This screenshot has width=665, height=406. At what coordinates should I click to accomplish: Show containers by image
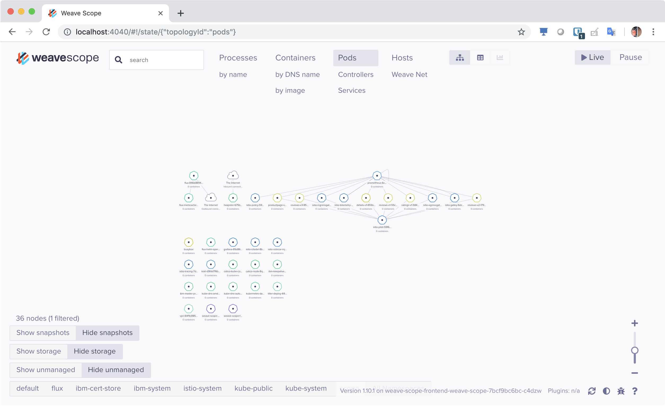point(290,90)
